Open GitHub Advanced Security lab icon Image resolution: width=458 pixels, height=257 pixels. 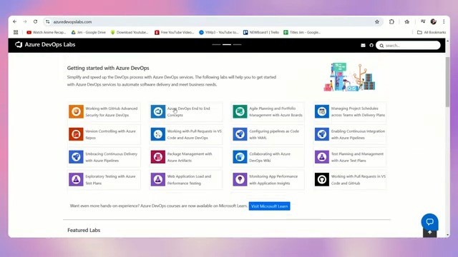click(x=76, y=111)
